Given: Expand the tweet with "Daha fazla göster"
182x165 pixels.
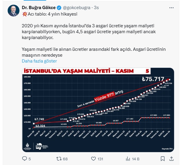Looking at the screenshot, I should pyautogui.click(x=39, y=61).
